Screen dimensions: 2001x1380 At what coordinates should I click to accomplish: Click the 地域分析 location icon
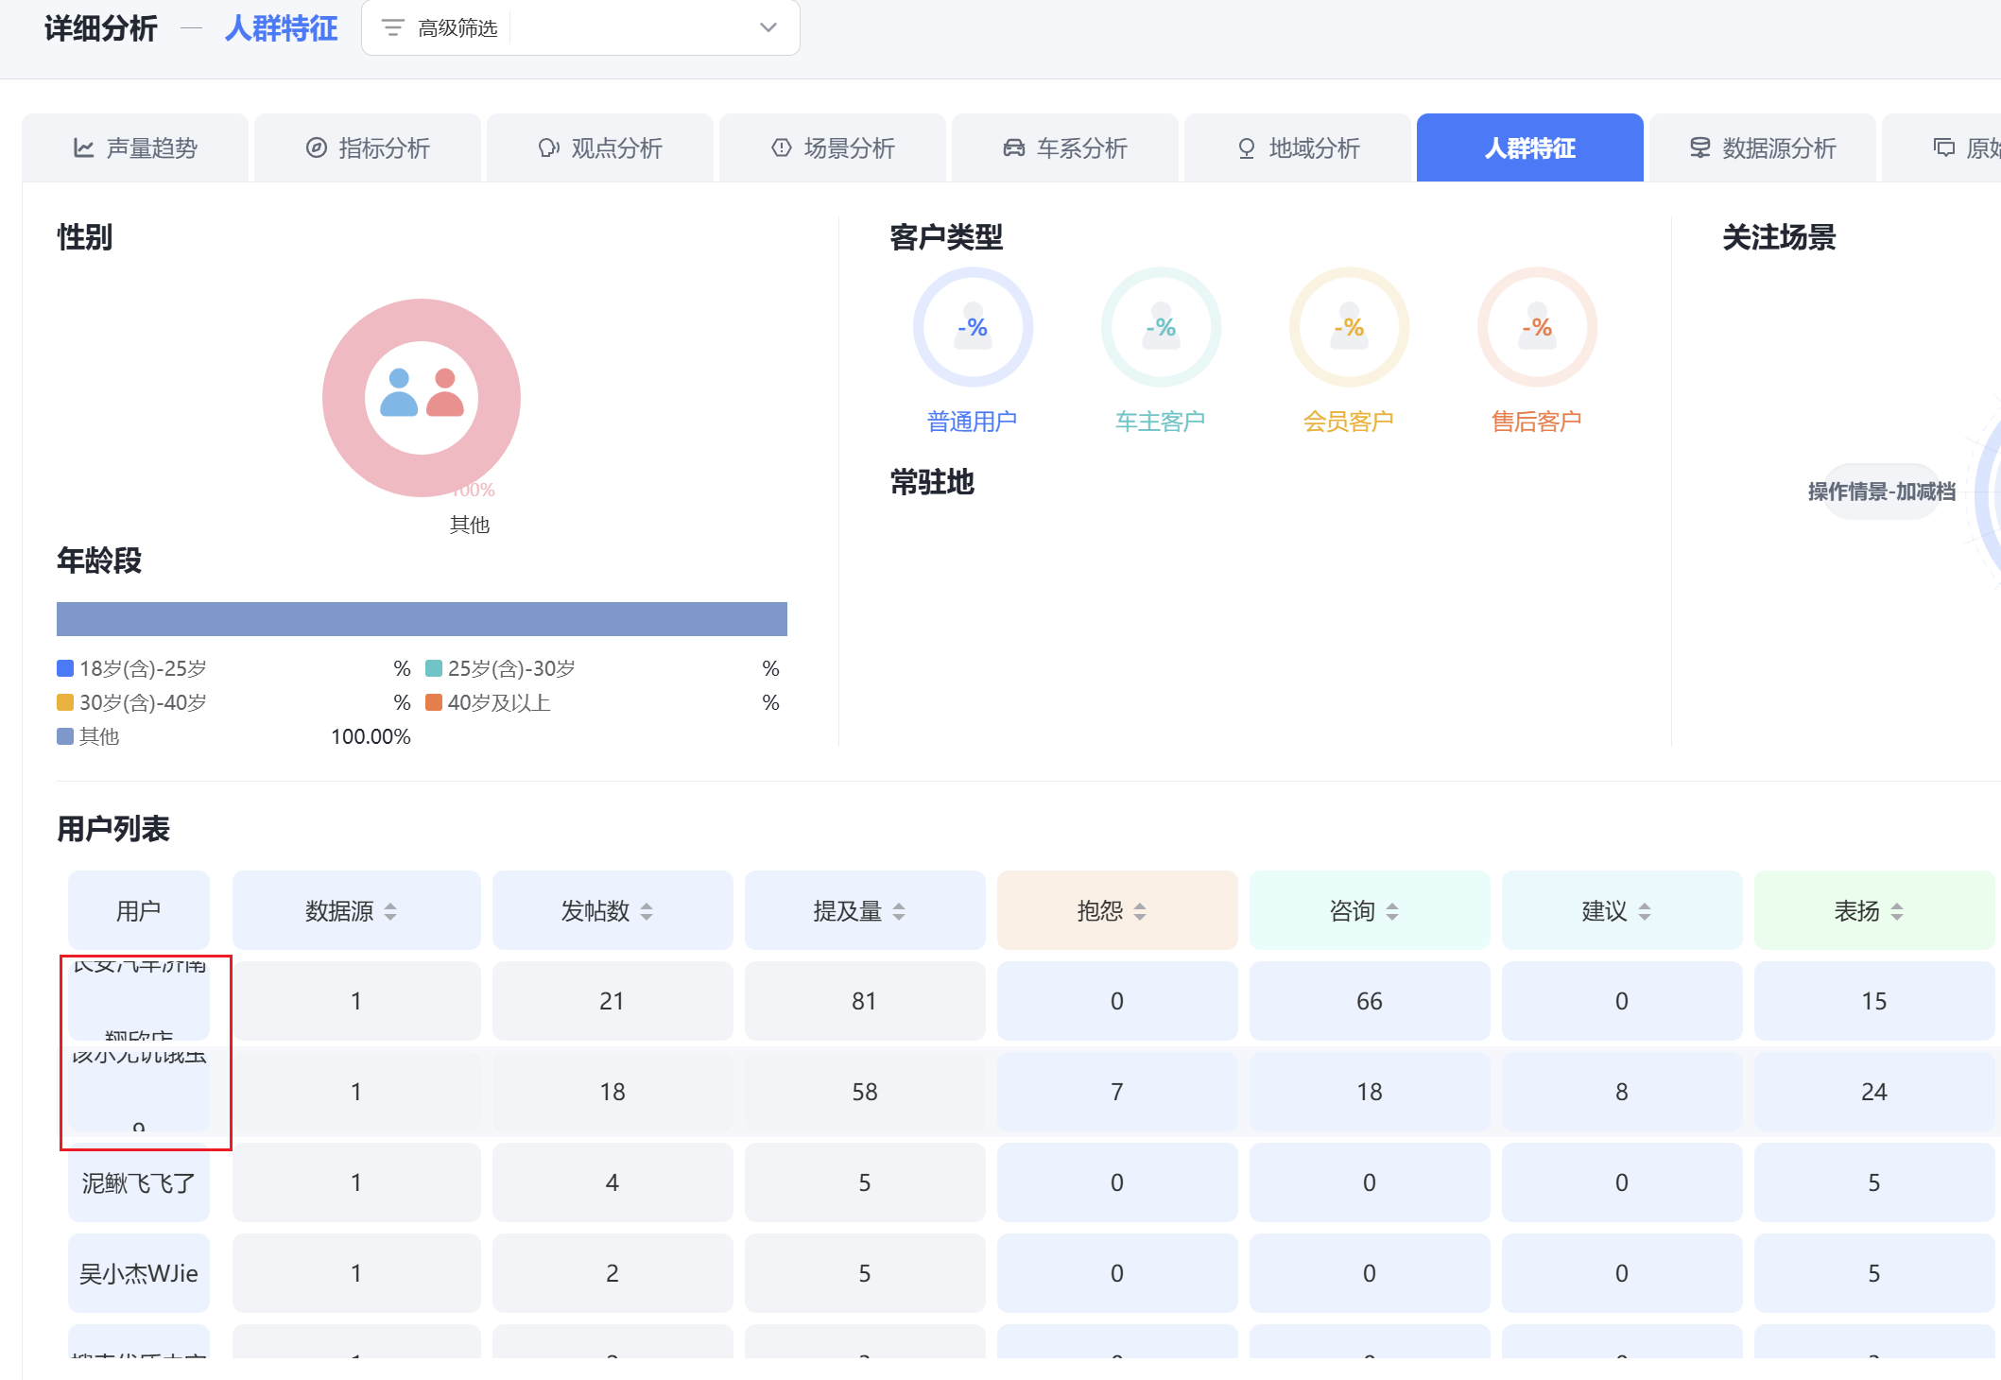pos(1247,148)
